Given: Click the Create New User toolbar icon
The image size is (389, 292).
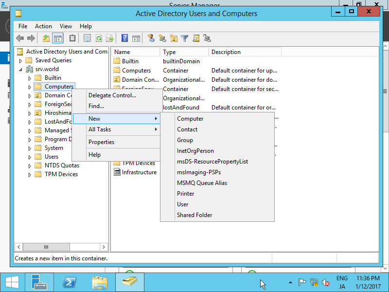Looking at the screenshot, I should pos(151,38).
